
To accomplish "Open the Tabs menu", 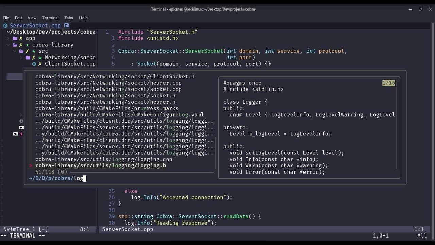I will [x=69, y=18].
